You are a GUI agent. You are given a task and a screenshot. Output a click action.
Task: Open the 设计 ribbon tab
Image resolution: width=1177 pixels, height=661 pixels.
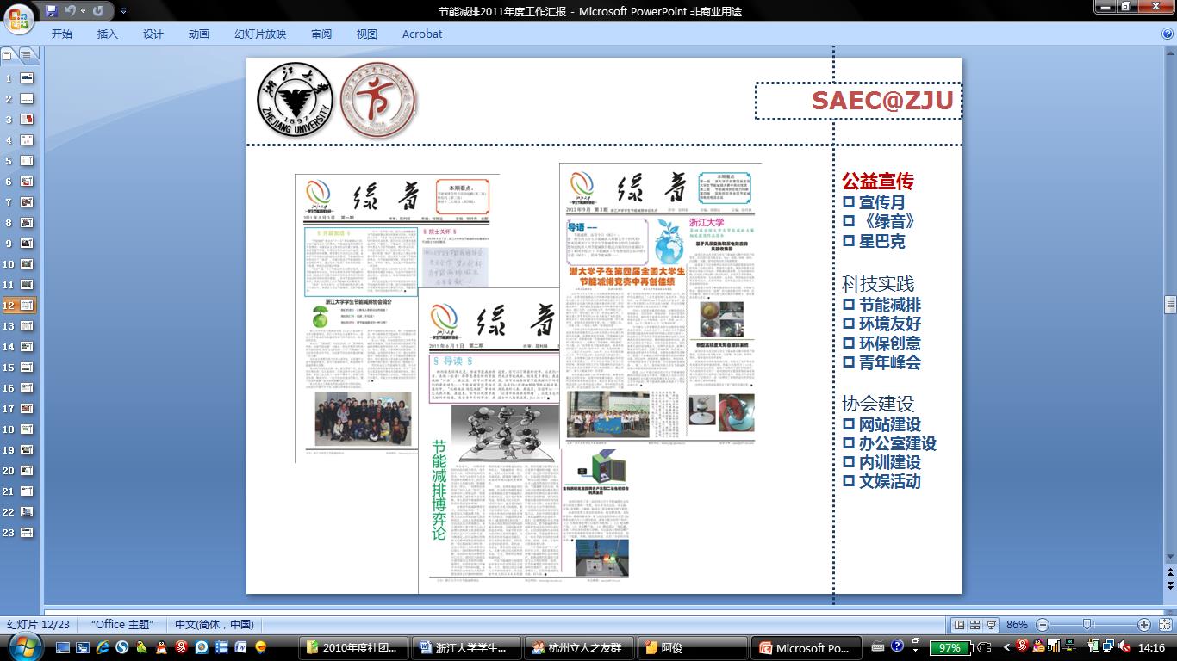tap(153, 34)
